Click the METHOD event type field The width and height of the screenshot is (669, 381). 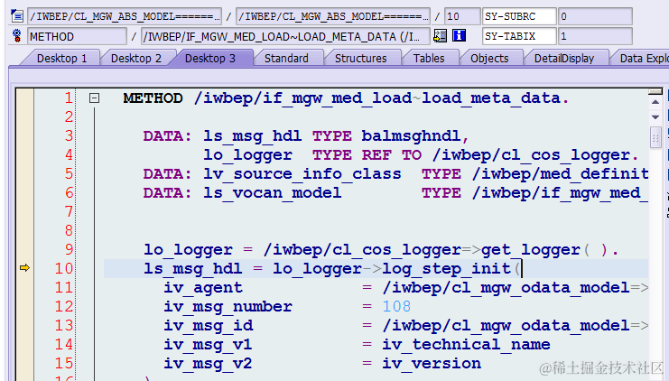click(78, 36)
